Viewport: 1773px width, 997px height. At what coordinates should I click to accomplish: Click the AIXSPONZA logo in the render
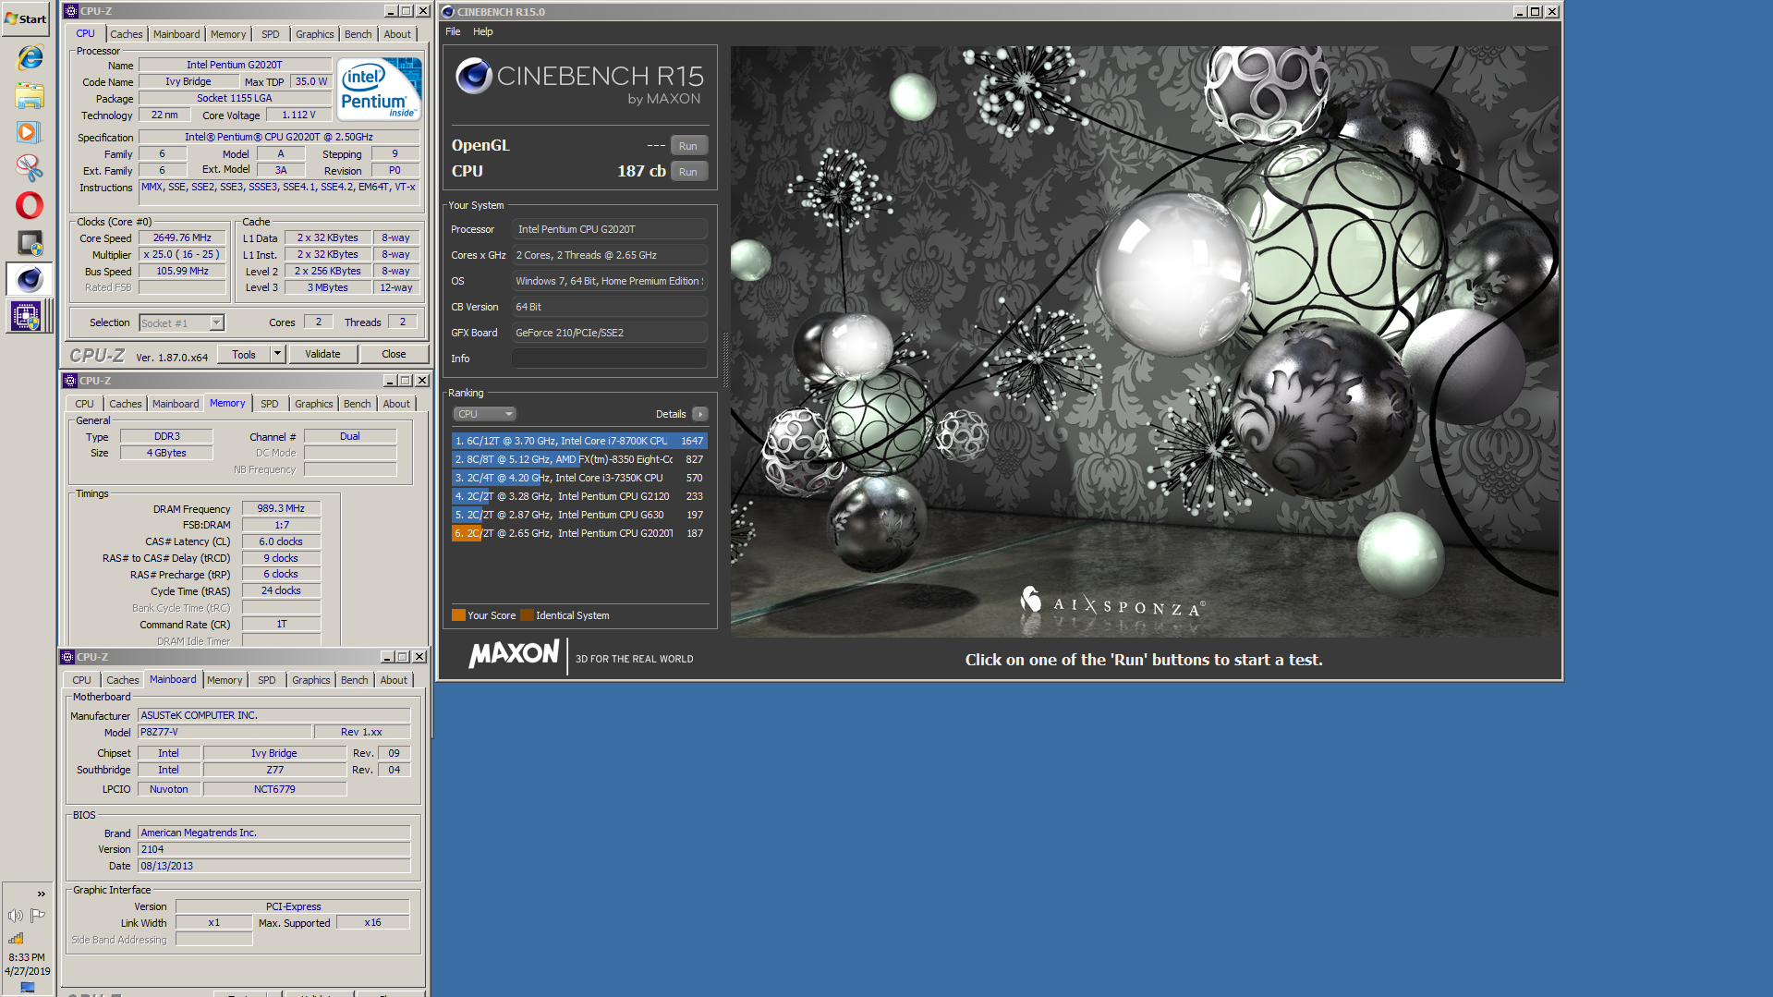[1111, 605]
